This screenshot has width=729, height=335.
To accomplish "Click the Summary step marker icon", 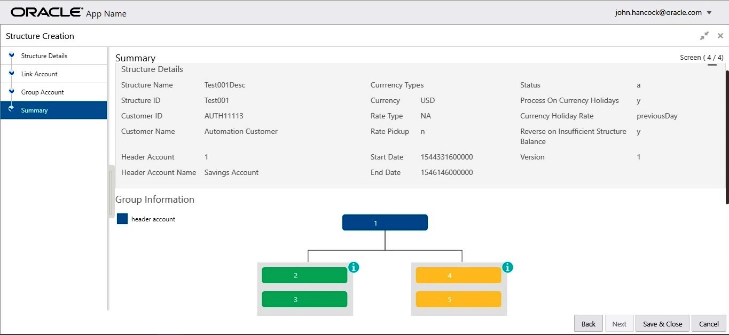I will [x=11, y=109].
